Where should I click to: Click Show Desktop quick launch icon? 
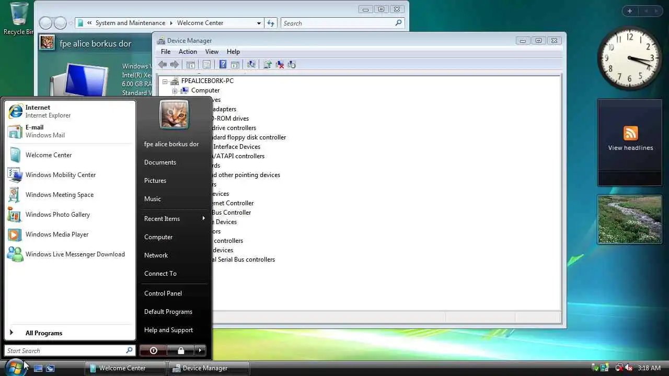coord(38,368)
